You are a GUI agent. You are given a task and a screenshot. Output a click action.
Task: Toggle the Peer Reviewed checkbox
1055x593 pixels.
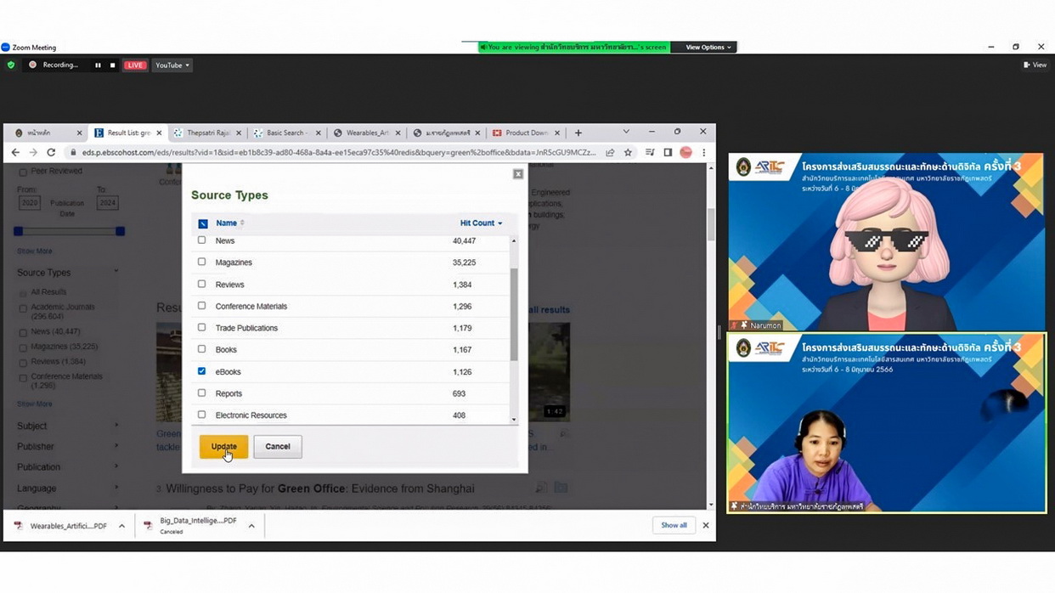click(23, 172)
